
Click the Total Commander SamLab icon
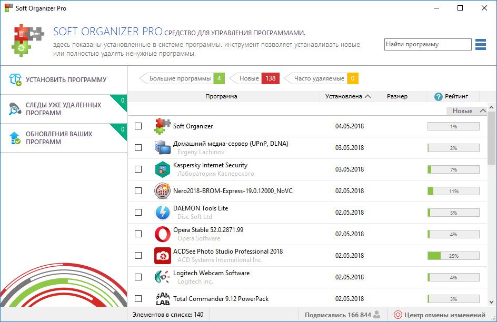tap(163, 298)
